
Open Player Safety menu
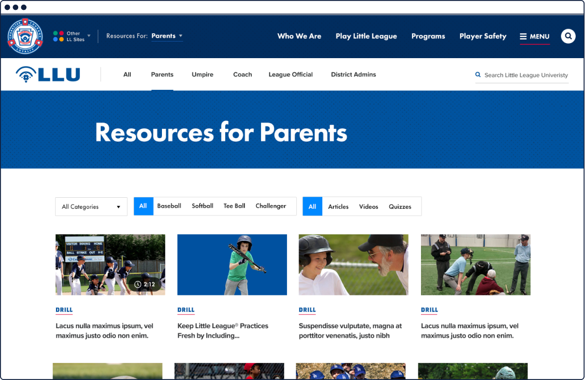click(x=483, y=36)
